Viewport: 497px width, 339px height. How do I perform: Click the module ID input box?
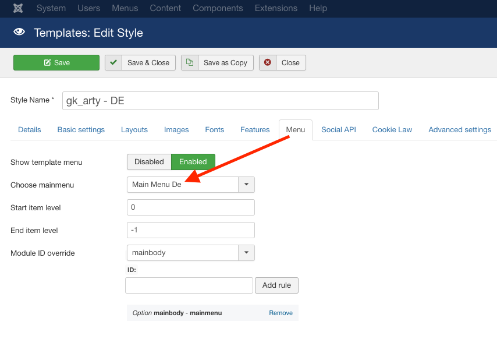(x=189, y=285)
